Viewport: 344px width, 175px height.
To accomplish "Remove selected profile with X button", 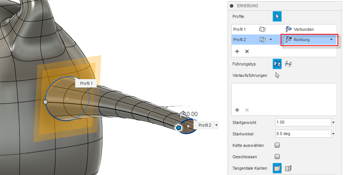I will [247, 51].
